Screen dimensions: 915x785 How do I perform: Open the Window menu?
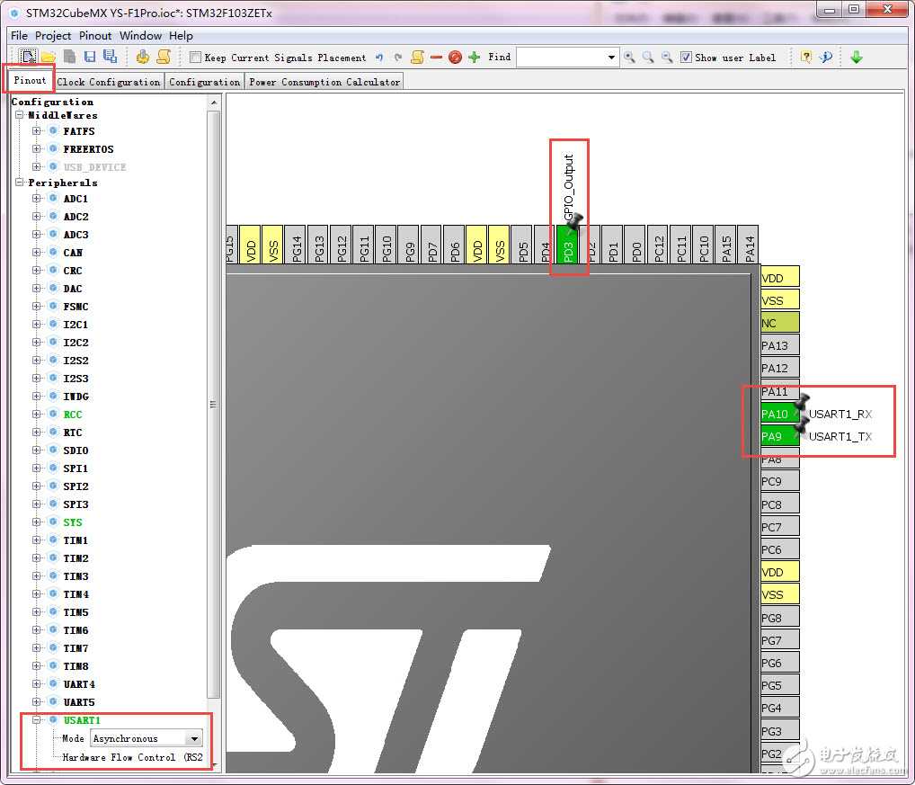(x=140, y=36)
